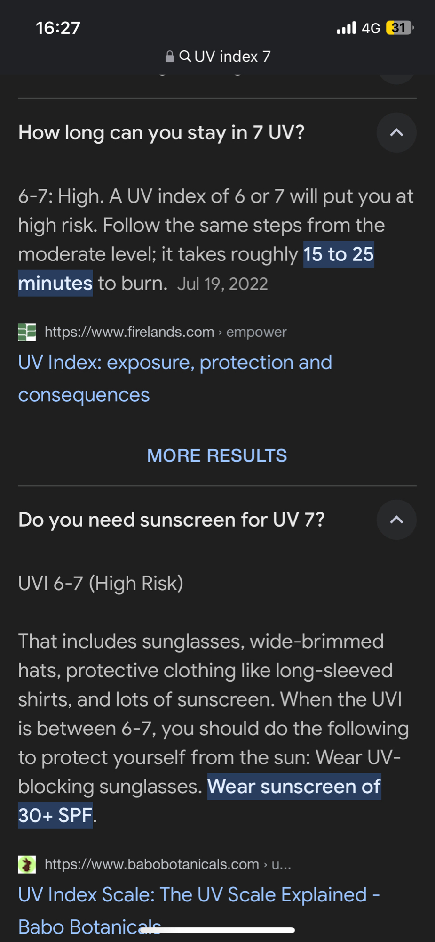Screen dimensions: 435x942
Task: Tap the home indicator bar at bottom
Action: 217,930
